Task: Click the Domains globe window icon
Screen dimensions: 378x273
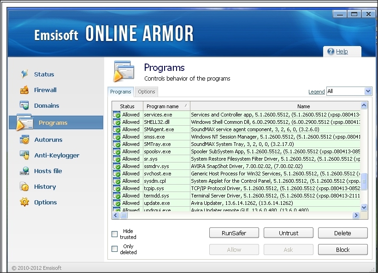Action: (24, 105)
